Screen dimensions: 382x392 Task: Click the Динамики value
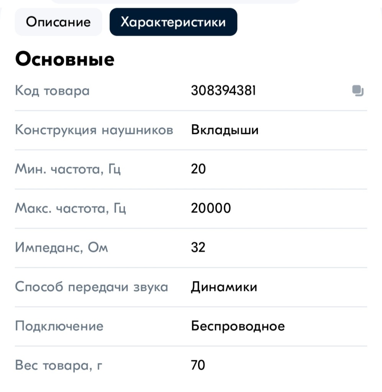[x=224, y=287]
